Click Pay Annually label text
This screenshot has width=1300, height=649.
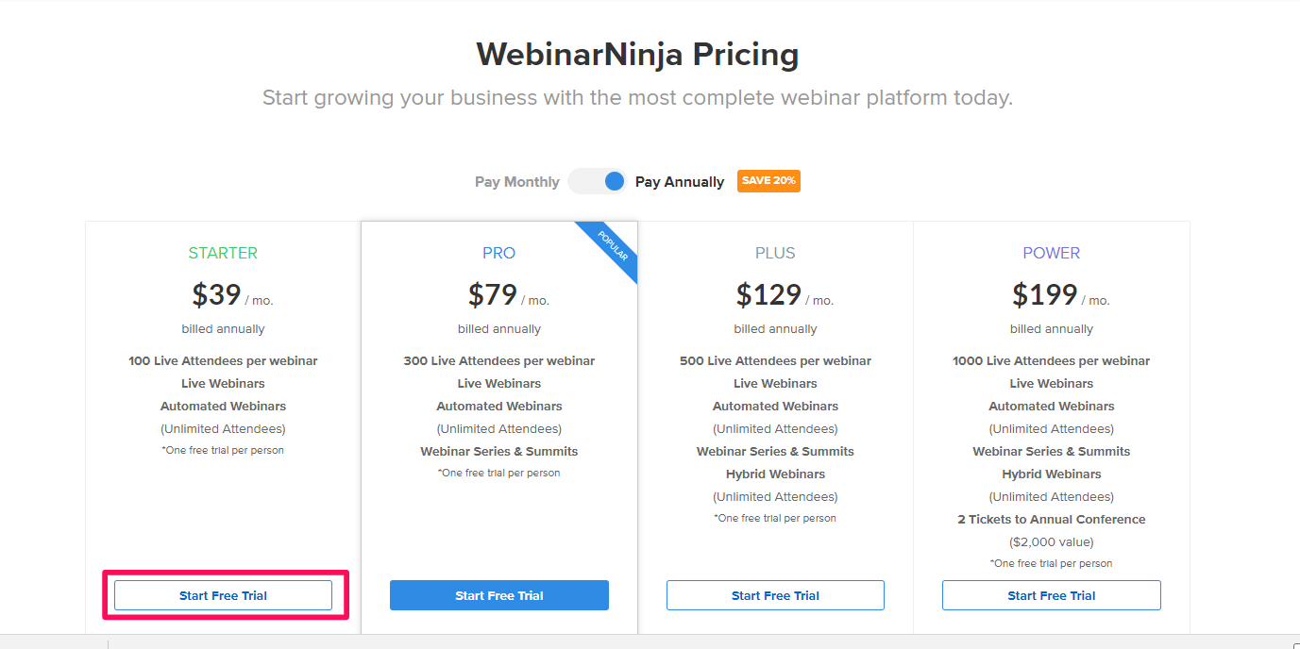pyautogui.click(x=679, y=181)
